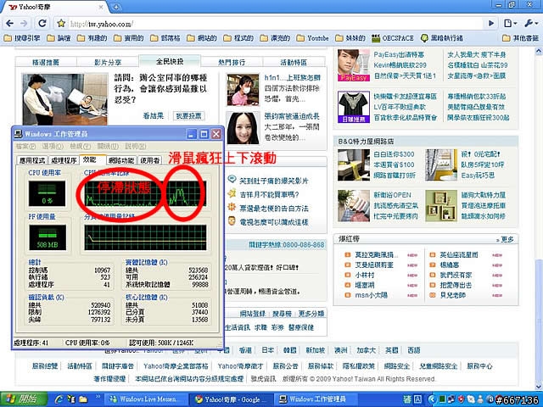Image resolution: width=543 pixels, height=407 pixels.
Task: Switch to the 活動特區 tab on Yahoo
Action: coord(294,62)
